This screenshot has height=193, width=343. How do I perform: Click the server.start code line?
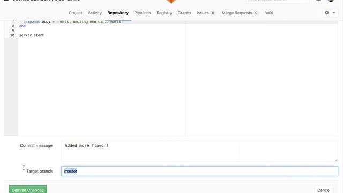coord(32,35)
